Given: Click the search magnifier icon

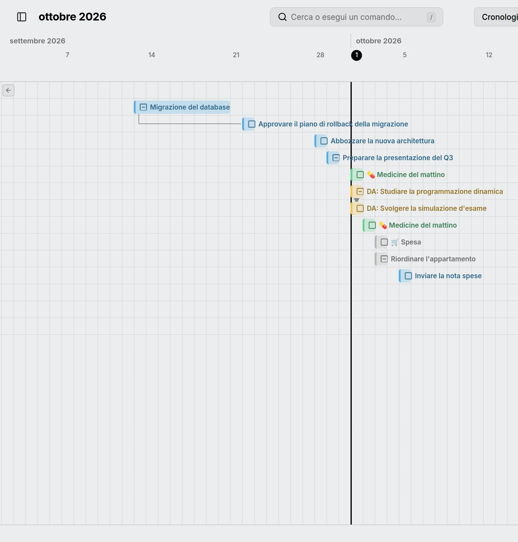Looking at the screenshot, I should [282, 17].
